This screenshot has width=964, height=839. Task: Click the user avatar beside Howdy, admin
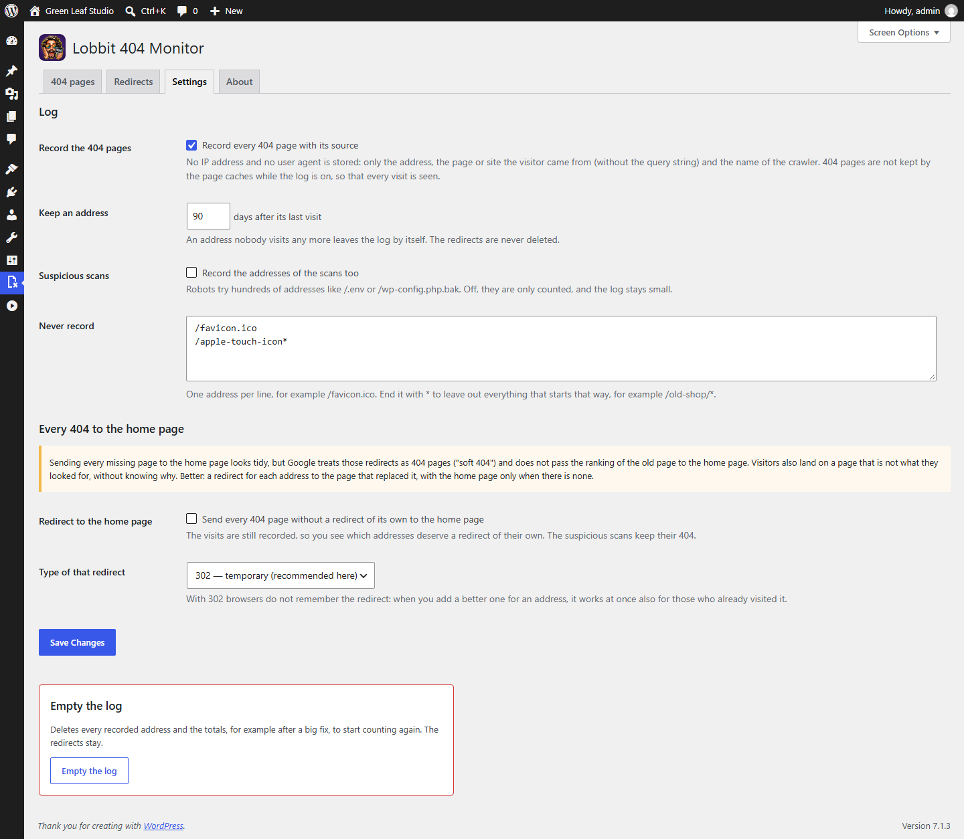951,11
